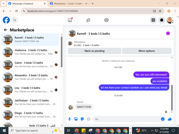Viewport: 179px width, 134px height.
Task: Open the Facebook menu grid icon
Action: pos(153,20)
